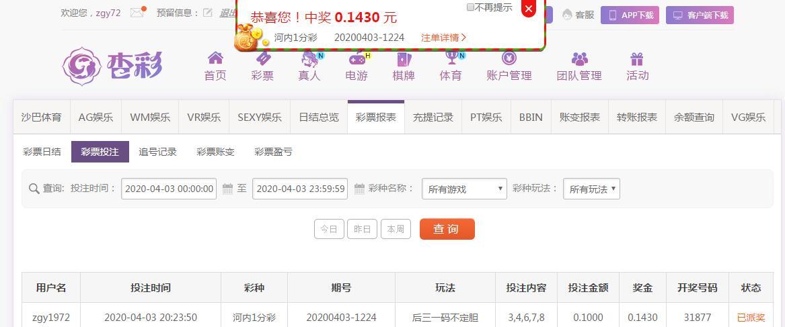Open the 电游 gamepad icon
The height and width of the screenshot is (327, 785).
pyautogui.click(x=358, y=58)
